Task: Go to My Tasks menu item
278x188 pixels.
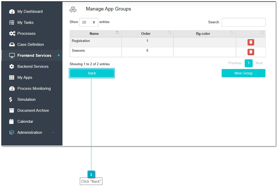Action: click(x=25, y=23)
